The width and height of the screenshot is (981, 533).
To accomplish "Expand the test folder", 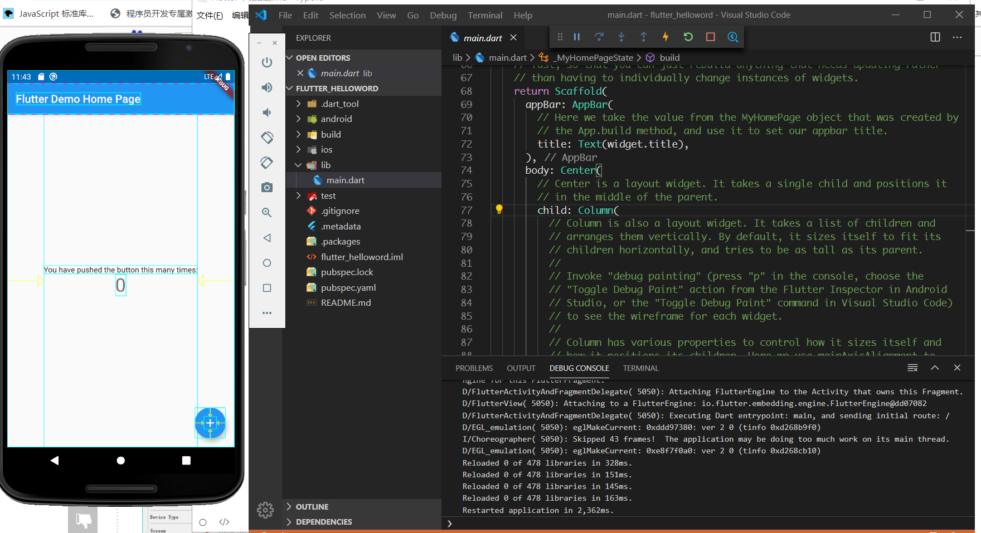I will pos(299,195).
